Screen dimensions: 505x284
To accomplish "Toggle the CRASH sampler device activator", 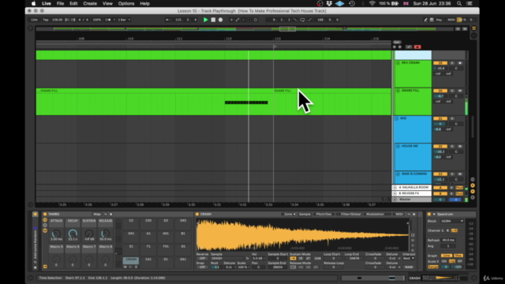I will tap(197, 214).
